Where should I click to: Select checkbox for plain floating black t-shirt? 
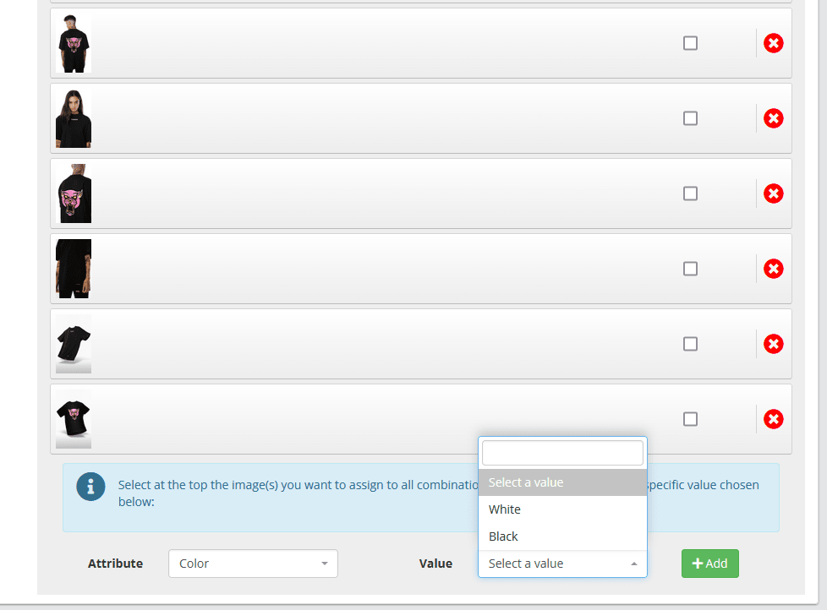[x=690, y=344]
